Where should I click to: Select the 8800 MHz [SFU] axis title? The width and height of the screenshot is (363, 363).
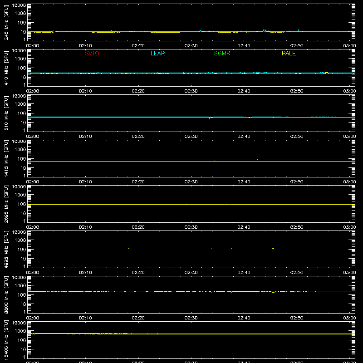[x=6, y=294]
